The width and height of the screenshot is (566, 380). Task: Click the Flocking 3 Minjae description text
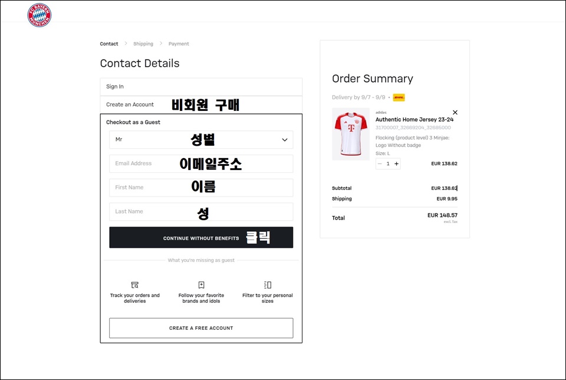click(412, 141)
